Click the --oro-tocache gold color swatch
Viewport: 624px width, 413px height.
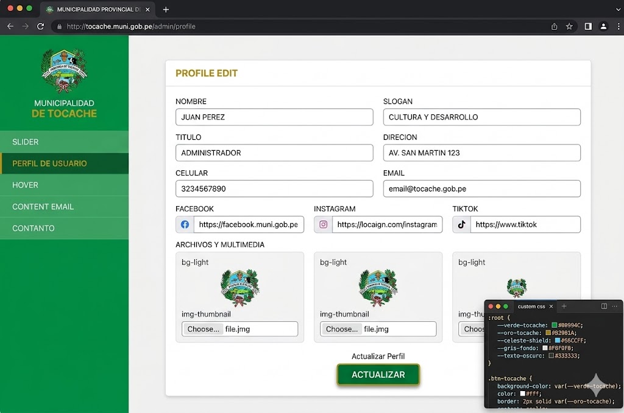pos(548,333)
